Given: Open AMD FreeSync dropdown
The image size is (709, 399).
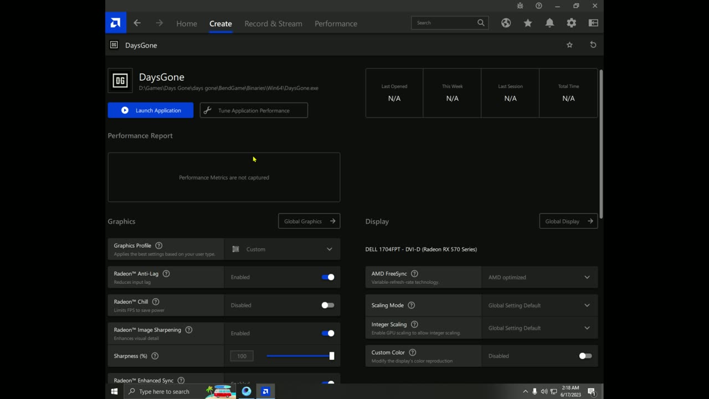Looking at the screenshot, I should coord(540,277).
